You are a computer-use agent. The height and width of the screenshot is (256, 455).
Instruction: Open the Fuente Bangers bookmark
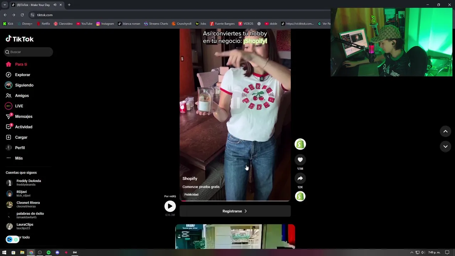(x=222, y=24)
